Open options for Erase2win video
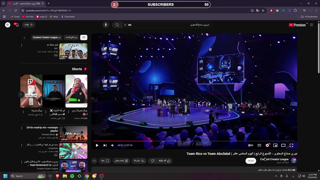 tap(21, 145)
